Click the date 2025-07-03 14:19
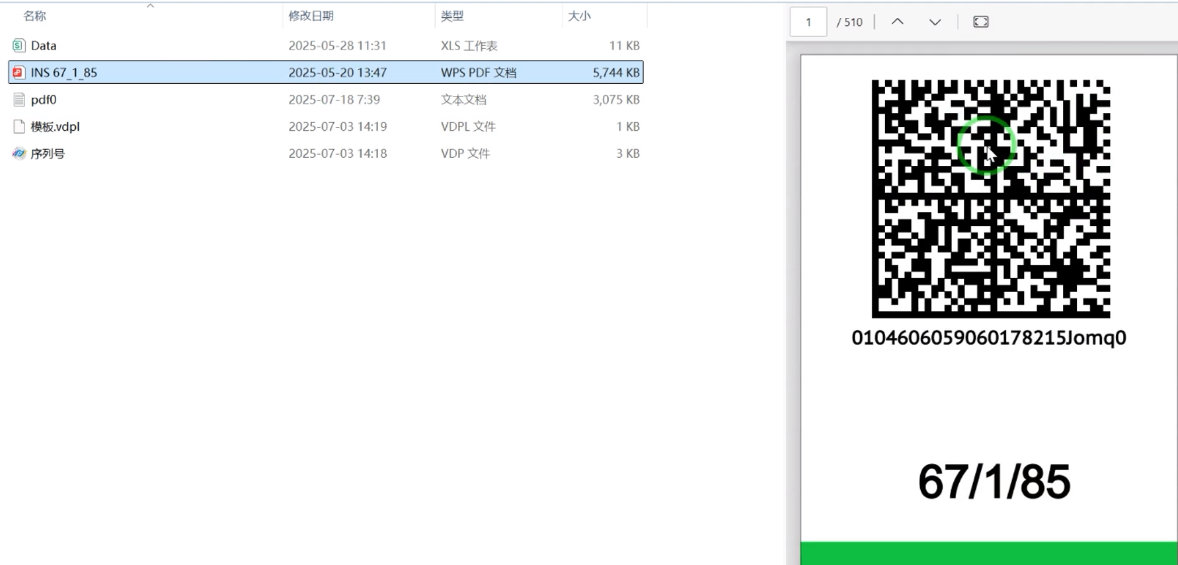Image resolution: width=1178 pixels, height=565 pixels. tap(337, 126)
